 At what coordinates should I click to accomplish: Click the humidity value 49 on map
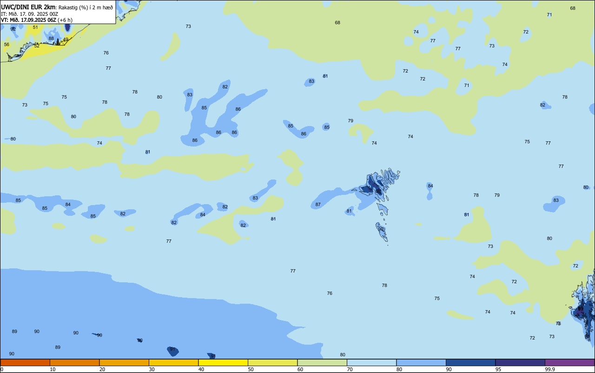[66, 40]
